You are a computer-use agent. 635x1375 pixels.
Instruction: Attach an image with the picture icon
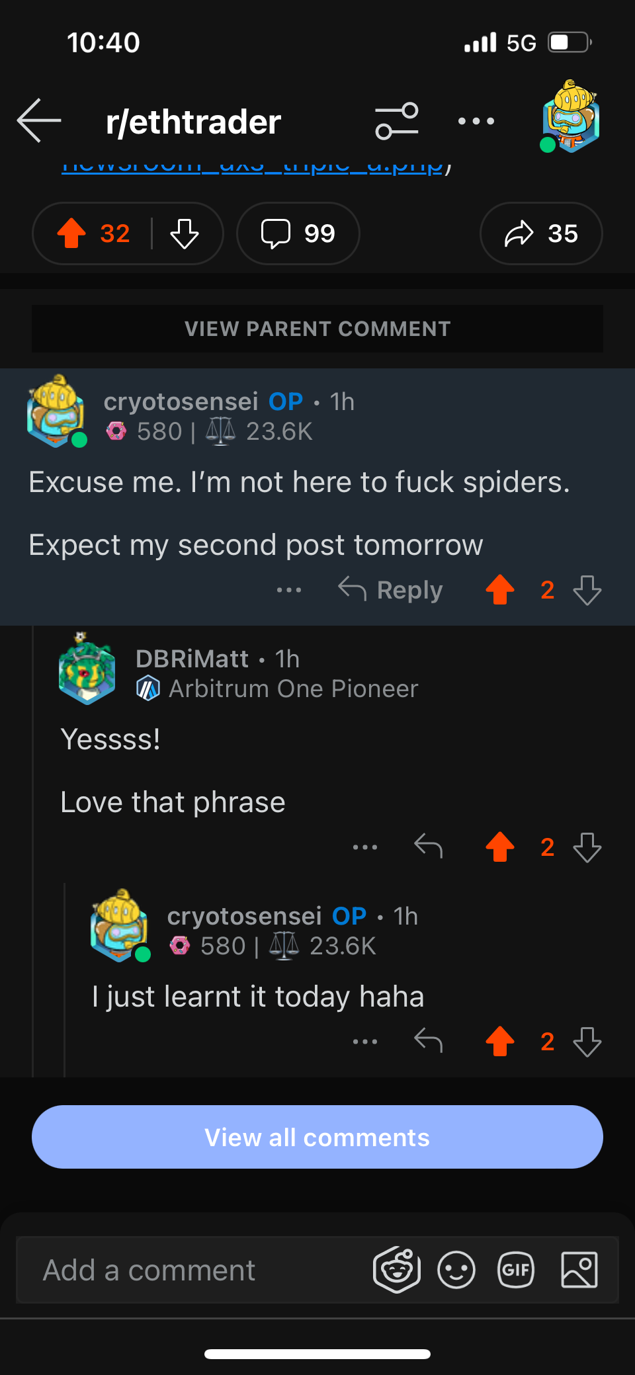579,1270
